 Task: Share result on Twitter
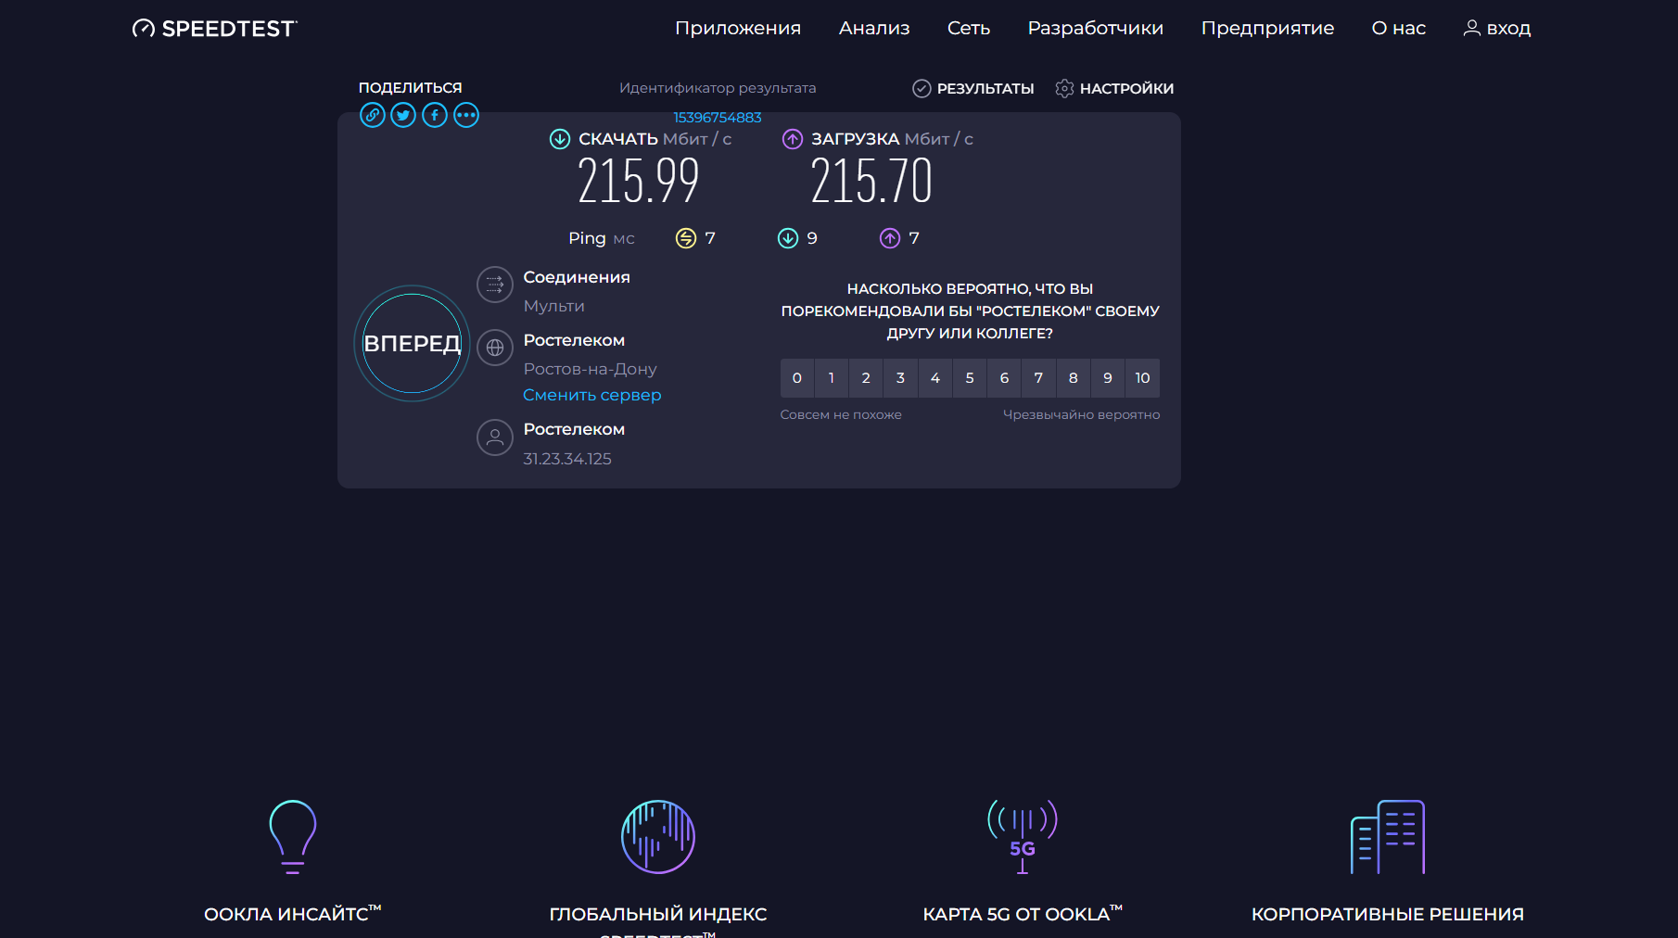(x=403, y=115)
